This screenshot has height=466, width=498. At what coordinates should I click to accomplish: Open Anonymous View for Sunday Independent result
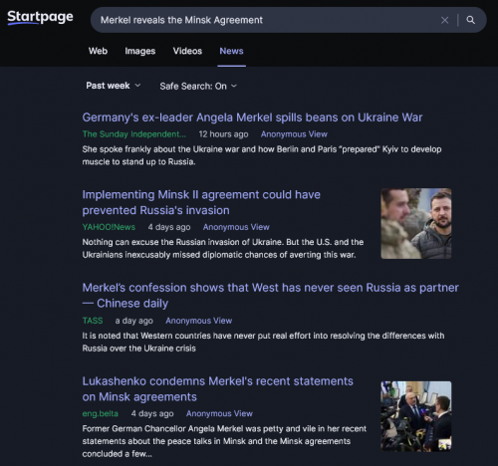tap(294, 134)
